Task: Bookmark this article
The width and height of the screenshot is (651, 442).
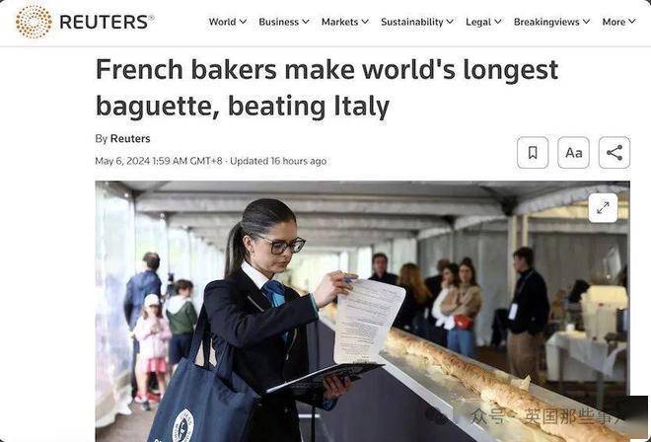Action: pyautogui.click(x=533, y=153)
